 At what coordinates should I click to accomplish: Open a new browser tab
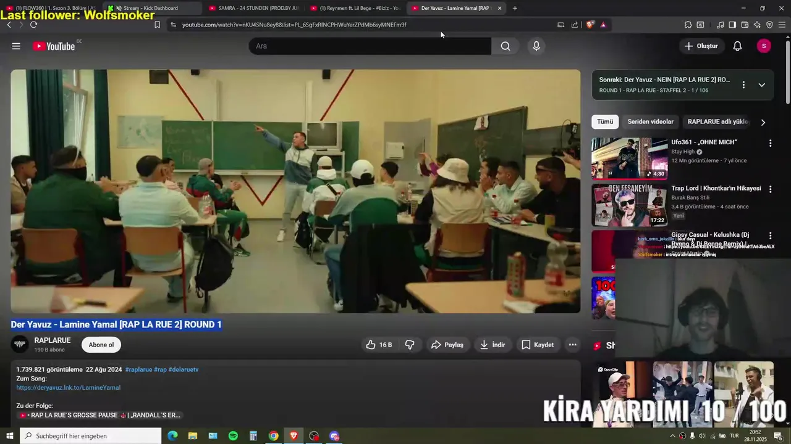pos(515,8)
